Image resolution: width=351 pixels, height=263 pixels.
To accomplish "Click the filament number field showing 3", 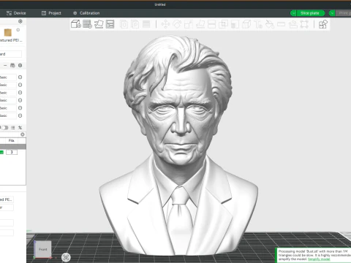I will pyautogui.click(x=12, y=152).
